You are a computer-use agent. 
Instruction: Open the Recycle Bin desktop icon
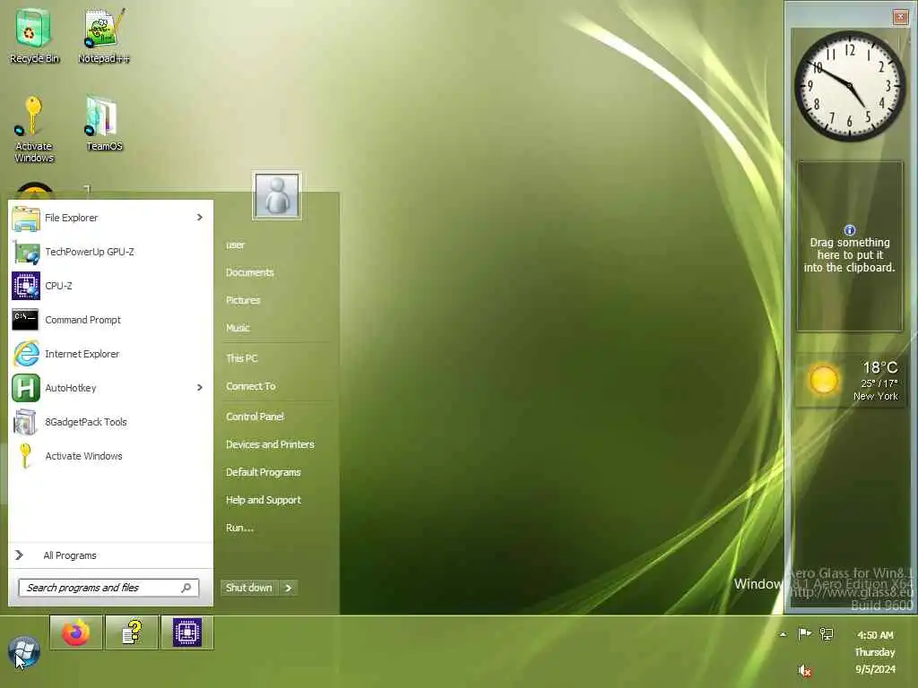[33, 35]
